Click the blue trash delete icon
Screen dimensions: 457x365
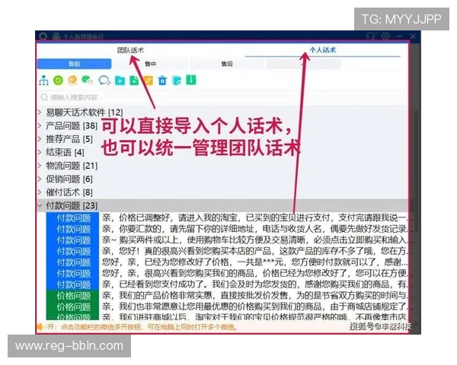[162, 81]
